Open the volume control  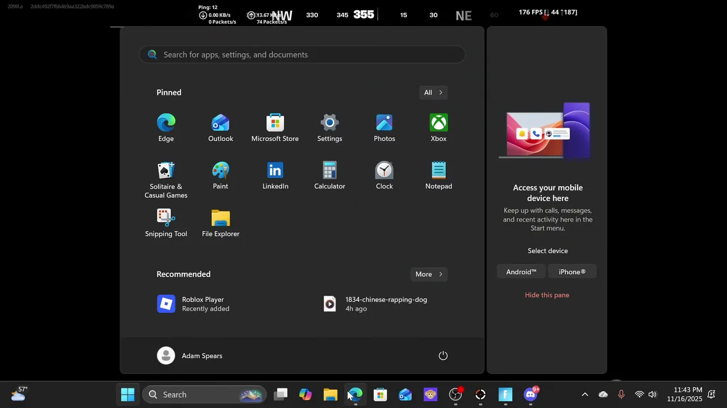pyautogui.click(x=653, y=394)
